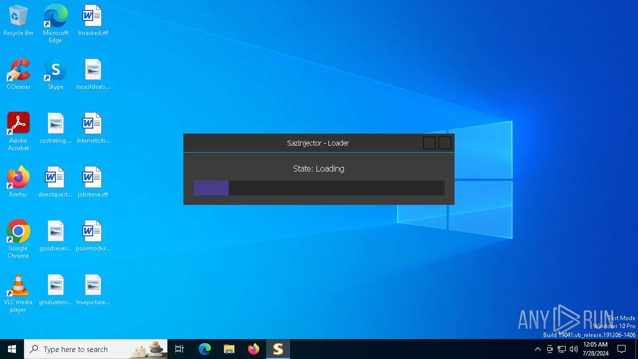Select the SazInjector taskbar app icon
This screenshot has height=359, width=638.
[278, 349]
